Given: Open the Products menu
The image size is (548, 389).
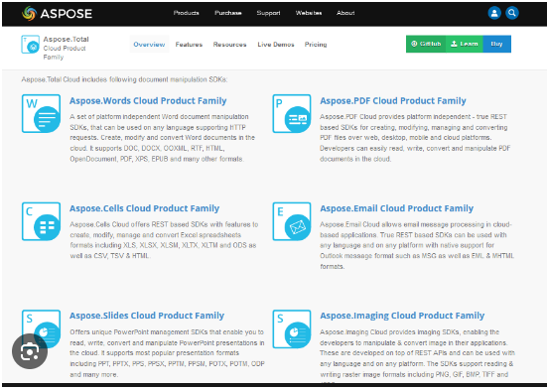Looking at the screenshot, I should pyautogui.click(x=187, y=13).
